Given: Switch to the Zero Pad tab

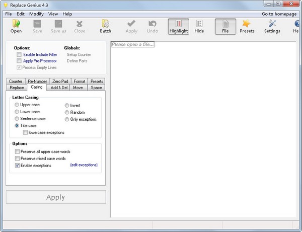Looking at the screenshot, I should 60,81.
